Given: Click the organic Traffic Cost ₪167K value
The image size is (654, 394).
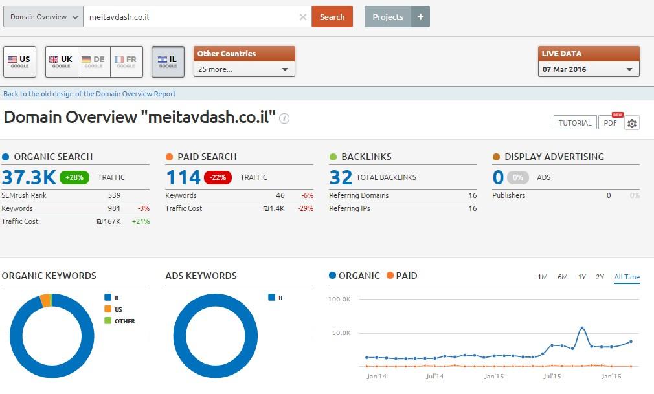Looking at the screenshot, I should pos(109,221).
